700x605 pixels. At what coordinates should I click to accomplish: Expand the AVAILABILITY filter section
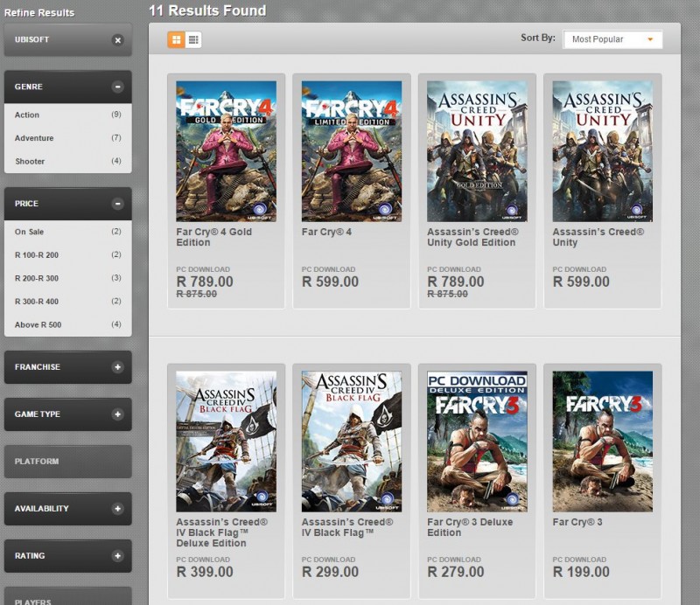tap(117, 509)
